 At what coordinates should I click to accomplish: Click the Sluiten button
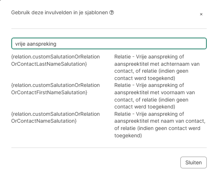pyautogui.click(x=194, y=162)
